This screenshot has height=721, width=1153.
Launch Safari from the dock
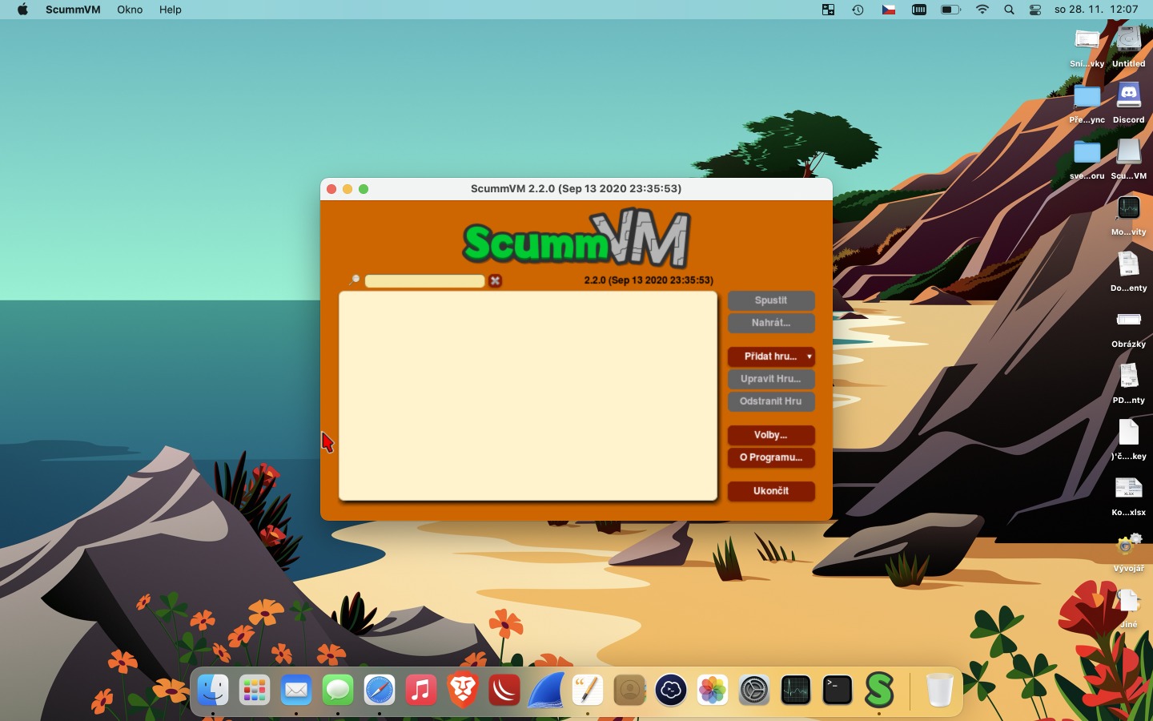click(x=380, y=690)
